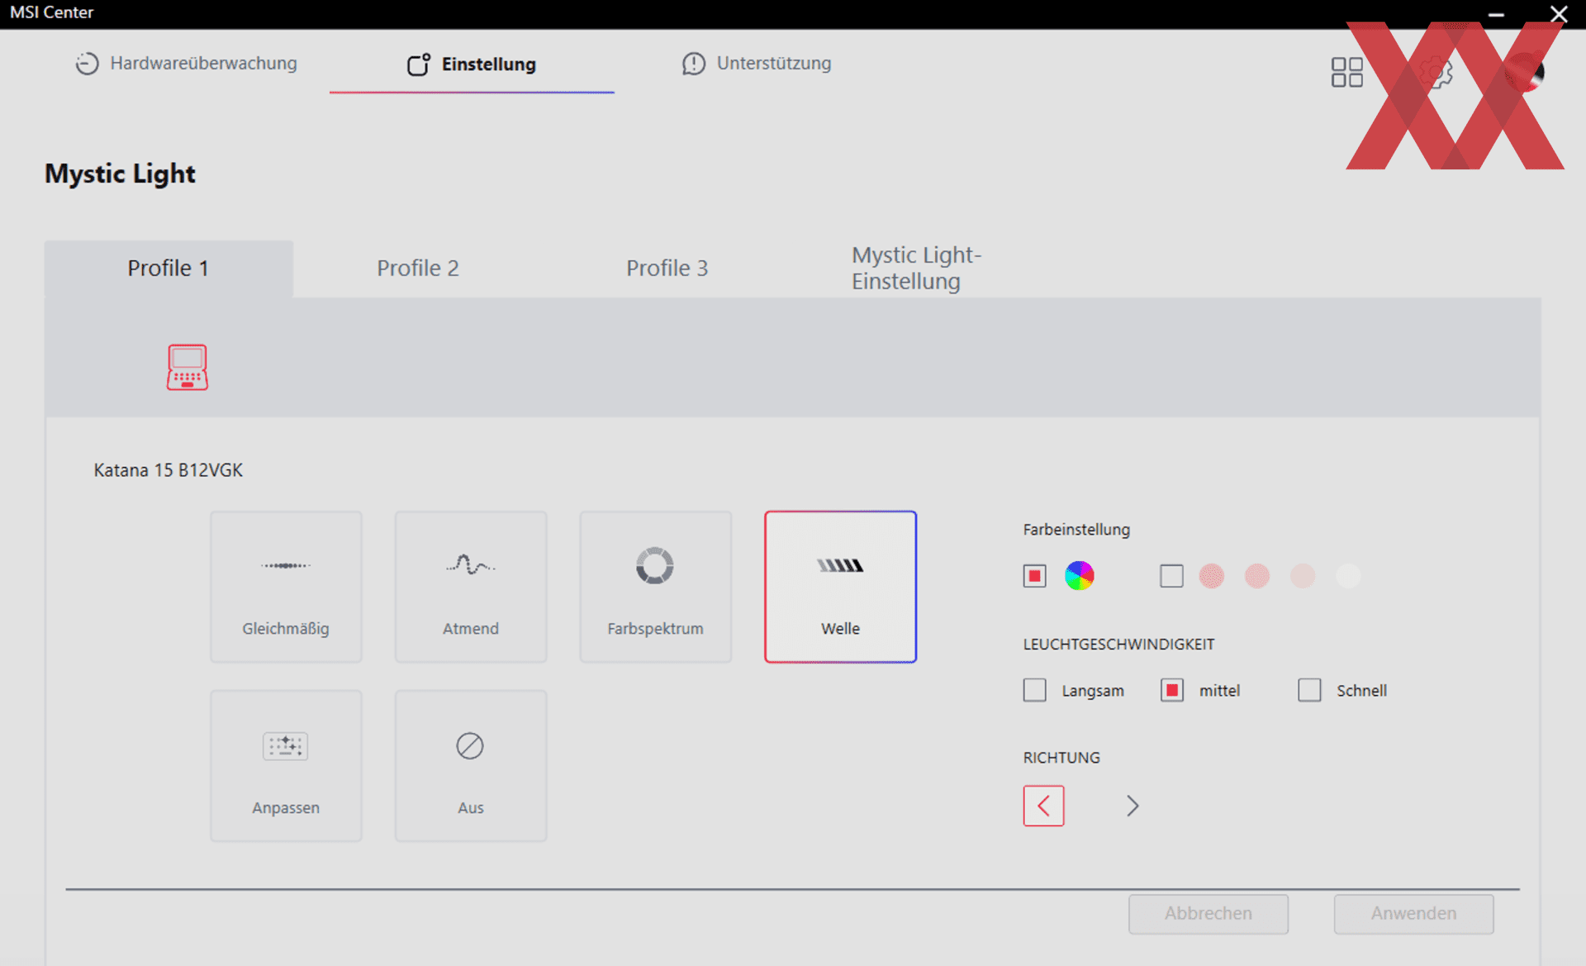Turn lighting off with Aus tile
Viewport: 1586px width, 966px height.
coord(471,766)
